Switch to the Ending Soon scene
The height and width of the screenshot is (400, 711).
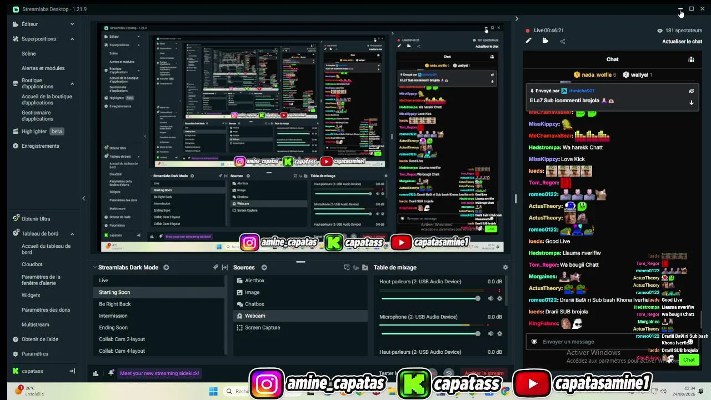tap(159, 328)
